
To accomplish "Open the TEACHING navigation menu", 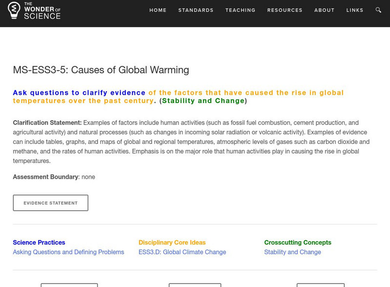I will [240, 10].
